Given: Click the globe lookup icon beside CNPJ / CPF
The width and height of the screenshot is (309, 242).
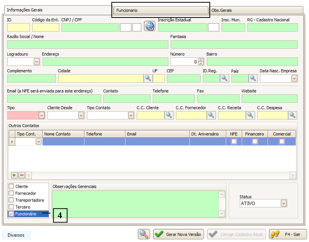Looking at the screenshot, I should pyautogui.click(x=150, y=26).
